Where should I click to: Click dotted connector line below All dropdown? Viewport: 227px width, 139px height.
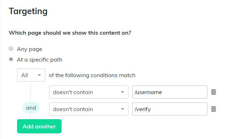tap(30, 92)
